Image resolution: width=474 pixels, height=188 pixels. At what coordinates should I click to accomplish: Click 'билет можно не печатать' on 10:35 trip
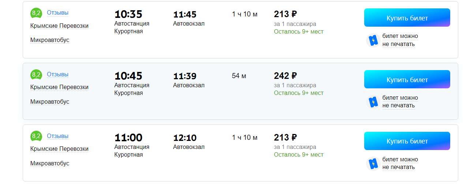400,40
